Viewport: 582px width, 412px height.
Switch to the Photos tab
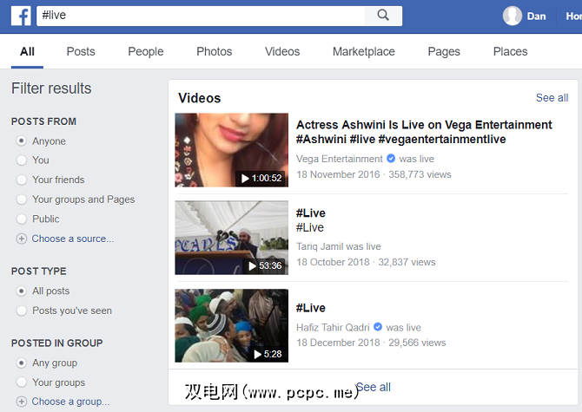(x=215, y=51)
